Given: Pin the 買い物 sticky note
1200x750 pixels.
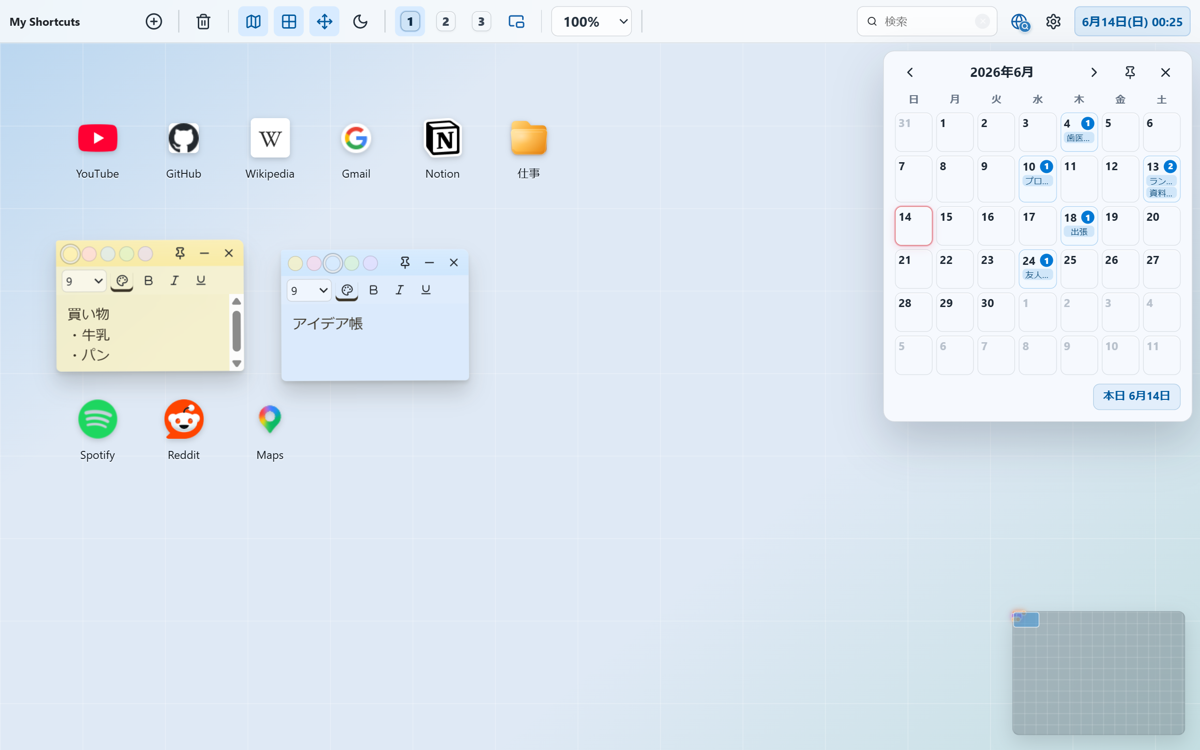Looking at the screenshot, I should click(x=180, y=254).
